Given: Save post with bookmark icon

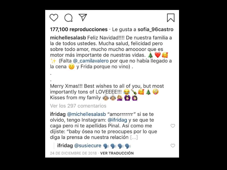Looking at the screenshot, I should click(x=171, y=18).
